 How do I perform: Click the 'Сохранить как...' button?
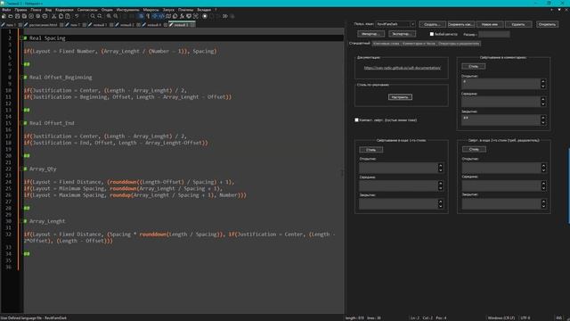pyautogui.click(x=460, y=24)
